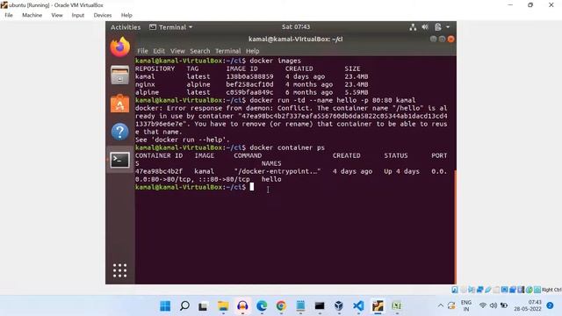This screenshot has width=562, height=316.
Task: Open the VirtualBox Input menu
Action: click(78, 15)
